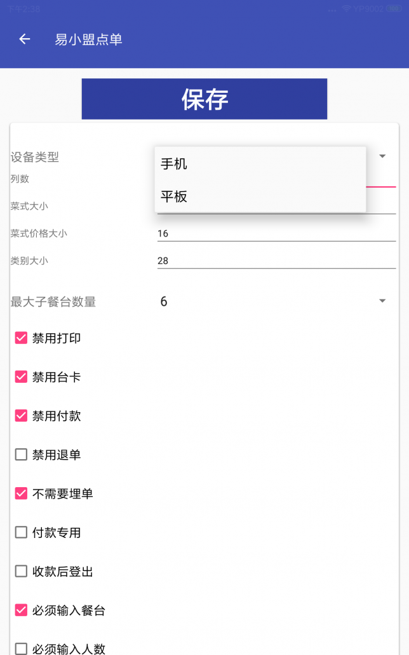Uncheck the 必须输入餐台 checkbox
Viewport: 409px width, 655px height.
click(x=22, y=610)
